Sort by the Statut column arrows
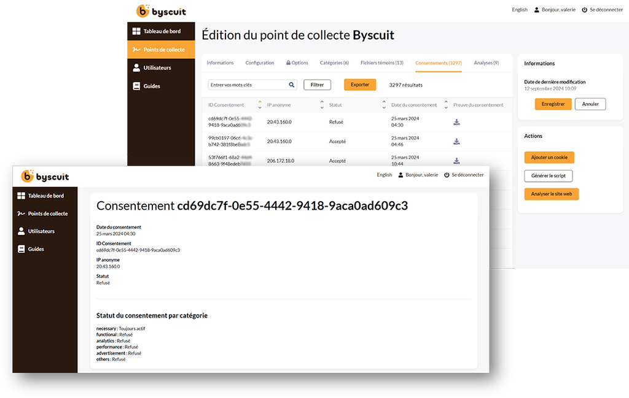 tap(384, 104)
